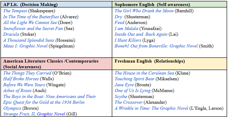The width and height of the screenshot is (228, 117).
Task: Open The Tempest link
Action: [15, 11]
